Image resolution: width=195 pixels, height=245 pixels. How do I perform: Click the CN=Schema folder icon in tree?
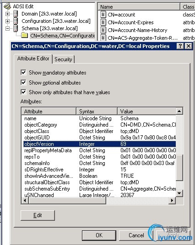click(24, 35)
